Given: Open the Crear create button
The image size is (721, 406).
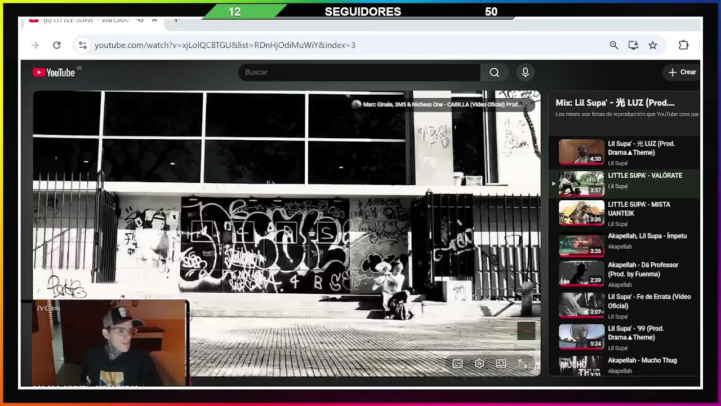Looking at the screenshot, I should [x=682, y=72].
